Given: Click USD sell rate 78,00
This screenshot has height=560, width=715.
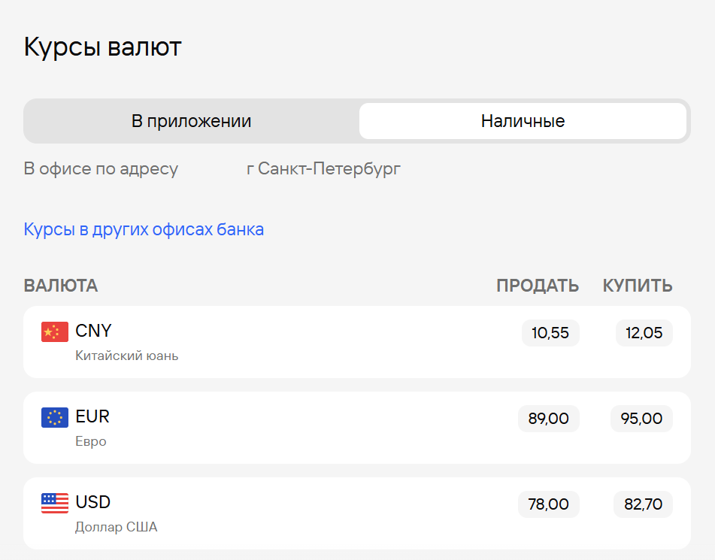Looking at the screenshot, I should 549,504.
